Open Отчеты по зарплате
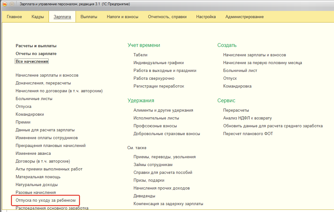The height and width of the screenshot is (212, 334). (36, 54)
